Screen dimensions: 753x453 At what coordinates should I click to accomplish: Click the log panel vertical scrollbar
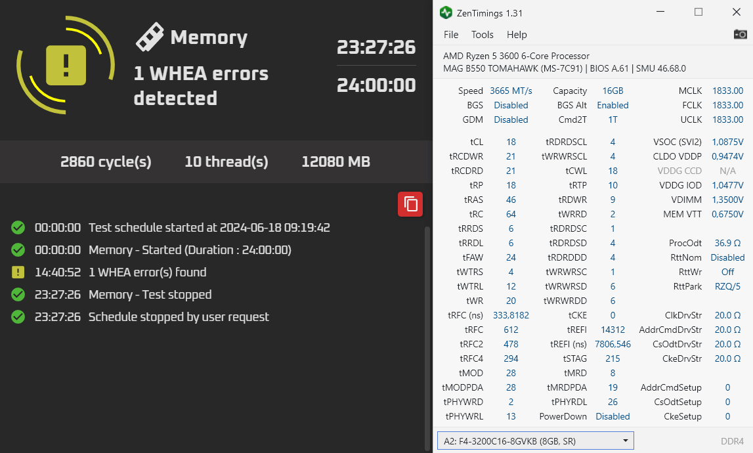pyautogui.click(x=427, y=339)
